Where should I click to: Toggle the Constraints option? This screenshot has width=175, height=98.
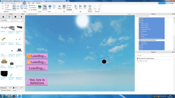(32, 8)
